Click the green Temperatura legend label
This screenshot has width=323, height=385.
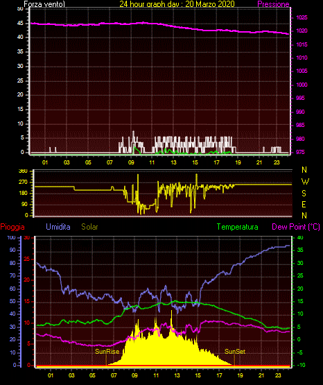tap(238, 227)
